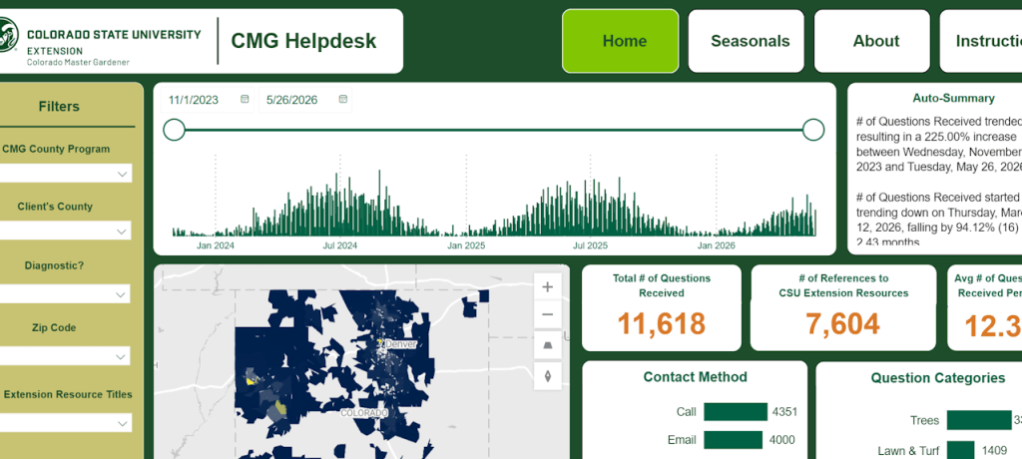Edit the end date field 5/26/2026
1022x459 pixels.
point(291,100)
